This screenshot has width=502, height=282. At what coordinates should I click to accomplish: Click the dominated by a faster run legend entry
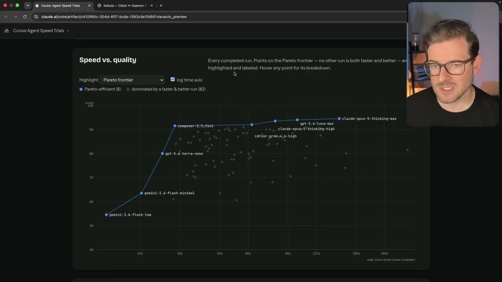click(166, 89)
